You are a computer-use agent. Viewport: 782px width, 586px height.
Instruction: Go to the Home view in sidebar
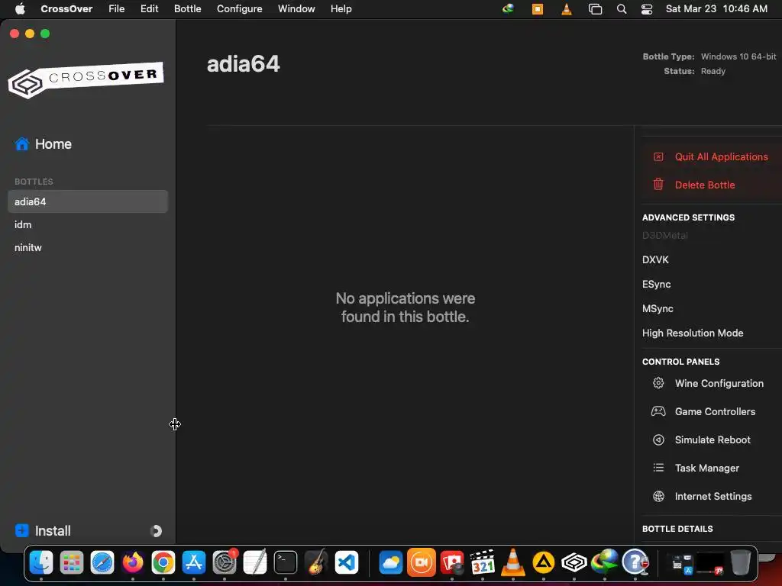pos(44,144)
